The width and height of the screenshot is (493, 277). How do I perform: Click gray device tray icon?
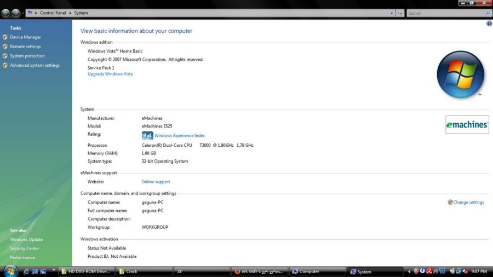[436, 271]
